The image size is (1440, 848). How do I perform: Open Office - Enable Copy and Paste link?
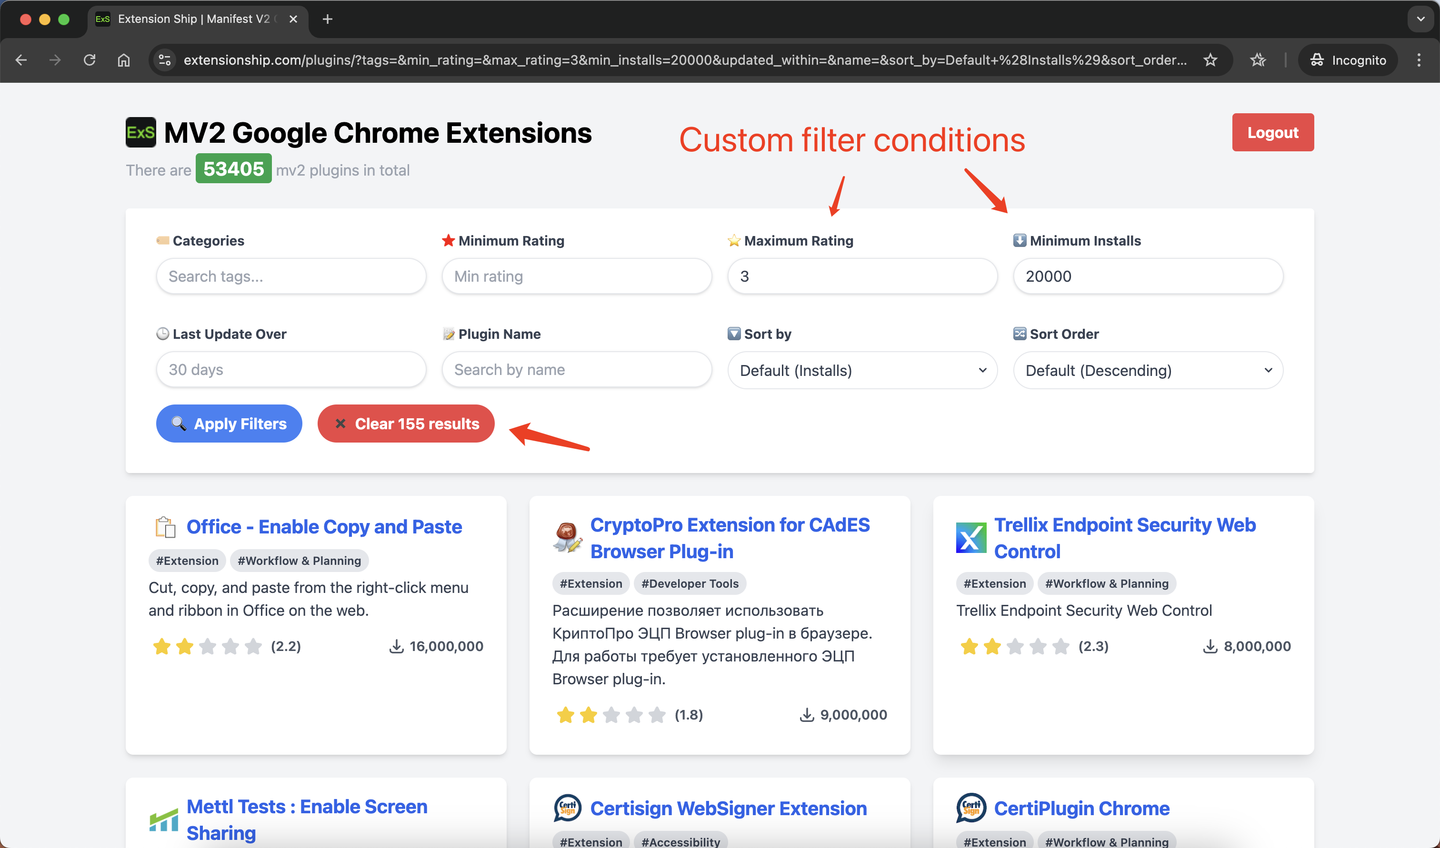point(324,526)
